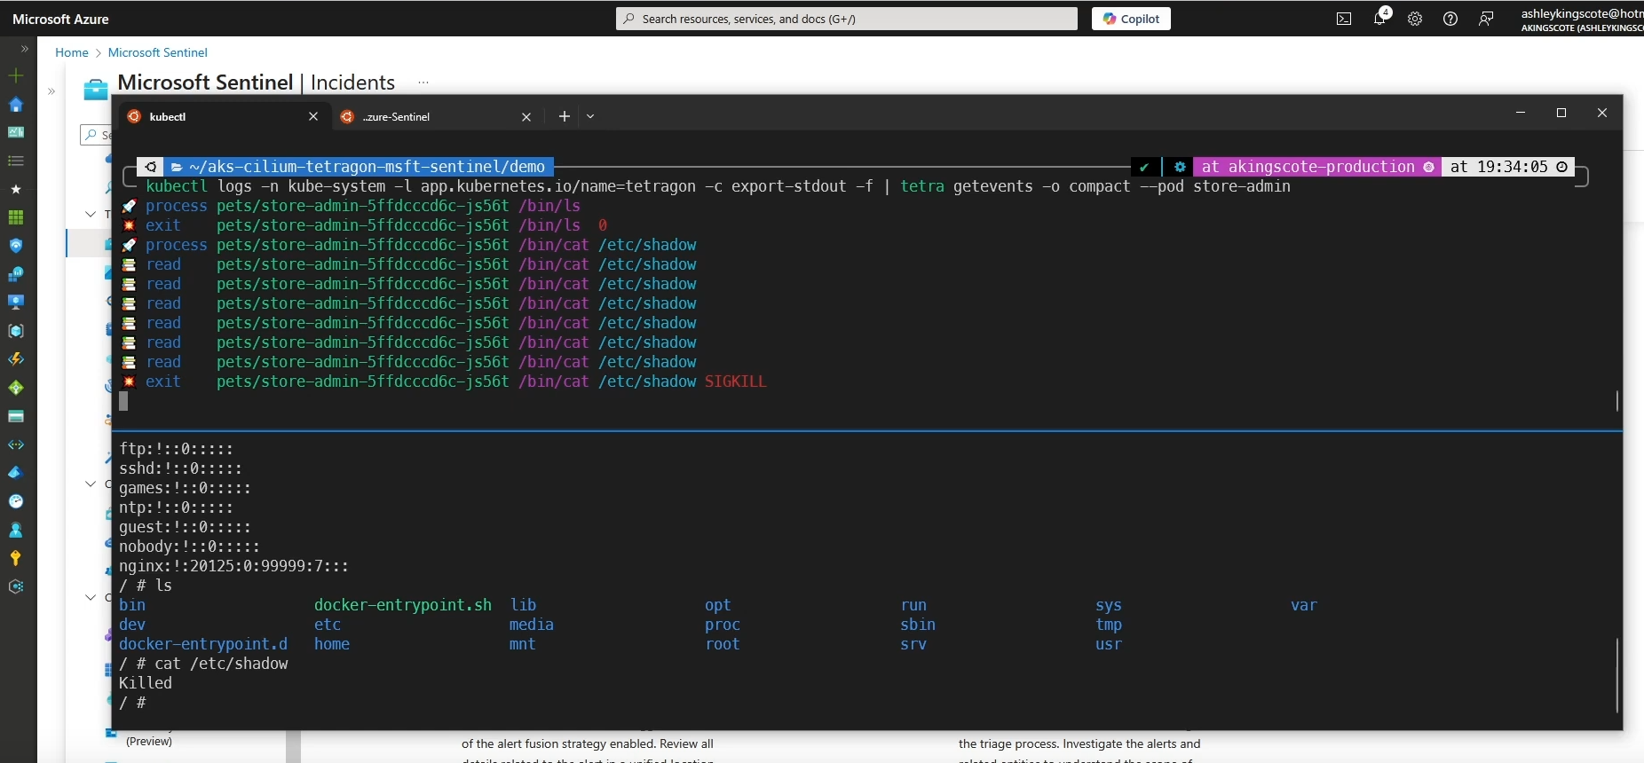The width and height of the screenshot is (1644, 763).
Task: Open a new terminal tab
Action: coord(564,116)
